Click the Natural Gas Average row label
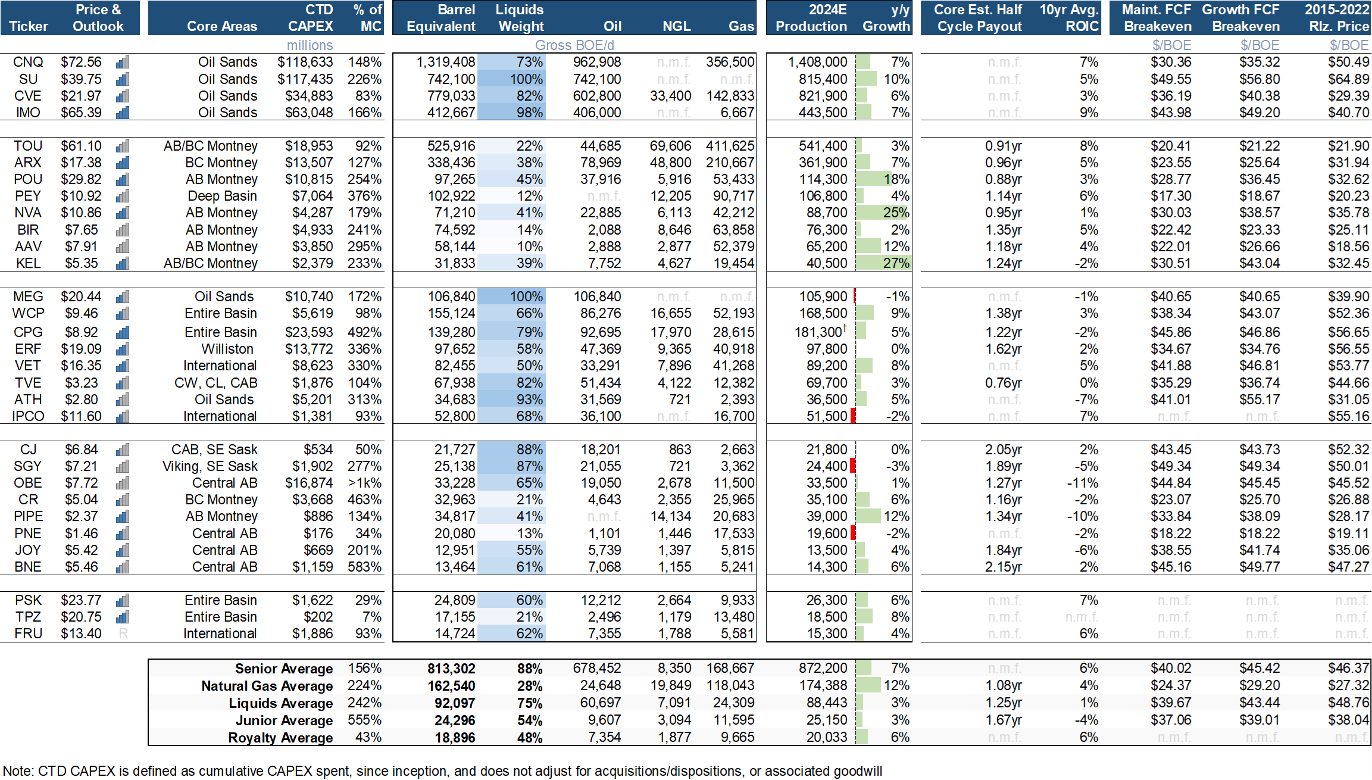Image resolution: width=1372 pixels, height=780 pixels. (267, 686)
